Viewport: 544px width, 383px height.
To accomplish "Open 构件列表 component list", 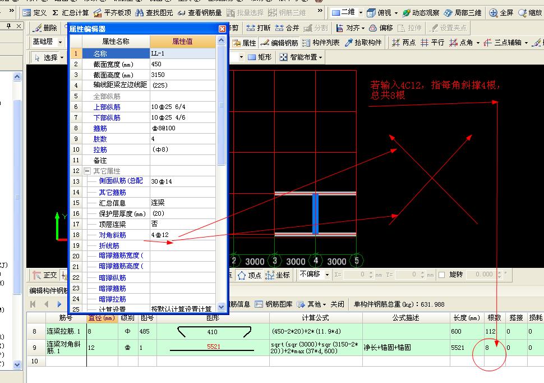I will pos(321,43).
